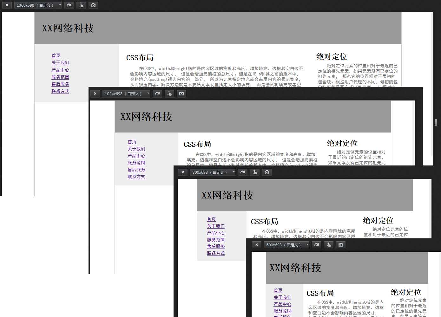Select 绝对定位 heading in 800x698 view
The width and height of the screenshot is (441, 317).
click(378, 221)
